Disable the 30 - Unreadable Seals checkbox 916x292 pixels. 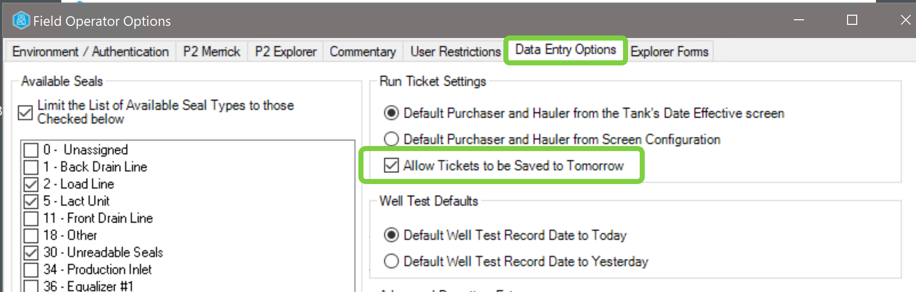pos(31,252)
